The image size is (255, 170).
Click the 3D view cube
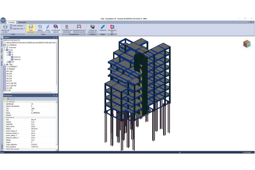coord(247,44)
